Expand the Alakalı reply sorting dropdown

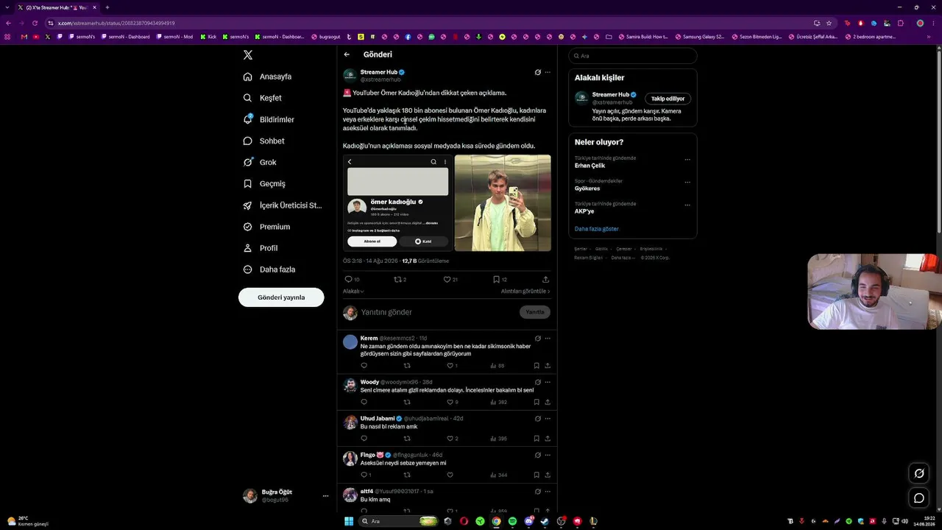point(354,291)
